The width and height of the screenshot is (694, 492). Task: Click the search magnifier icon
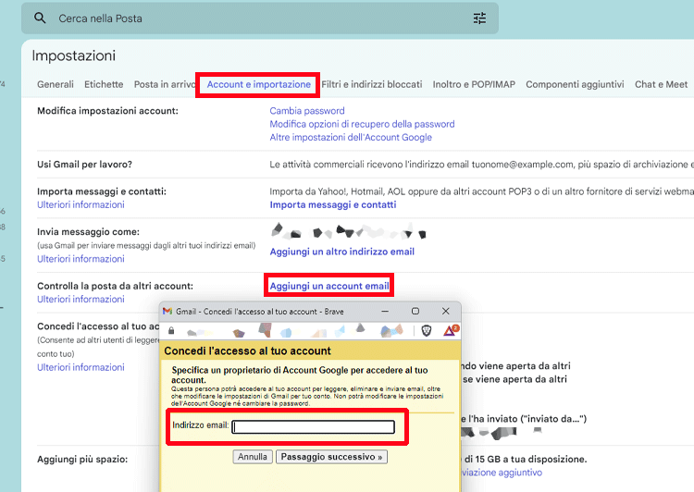(40, 18)
